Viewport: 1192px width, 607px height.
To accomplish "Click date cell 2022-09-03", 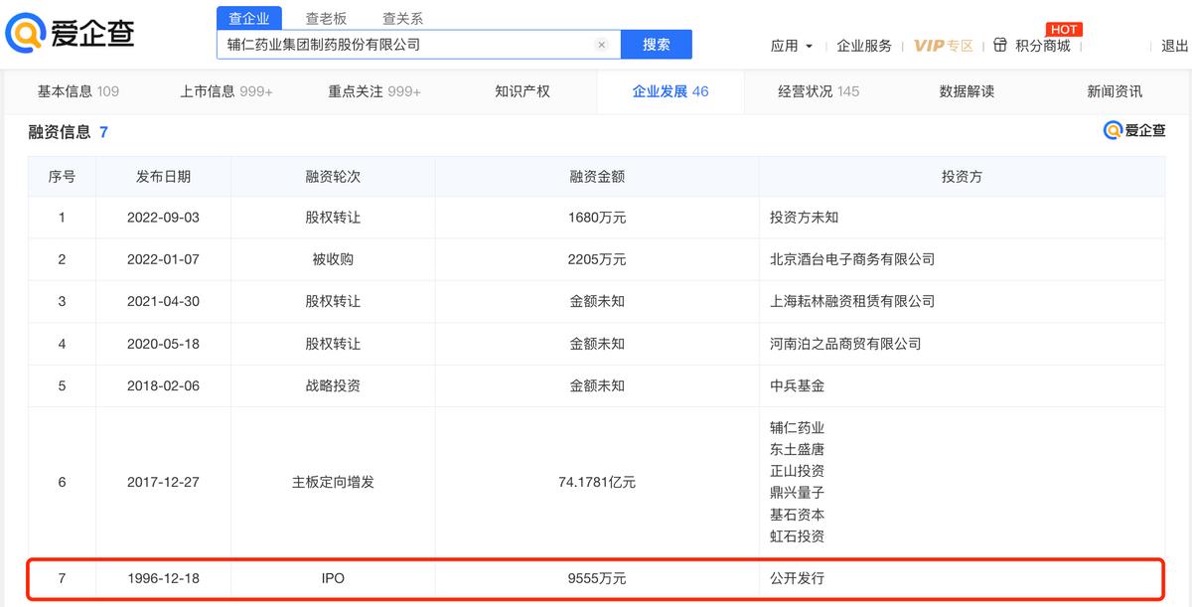I will (163, 218).
